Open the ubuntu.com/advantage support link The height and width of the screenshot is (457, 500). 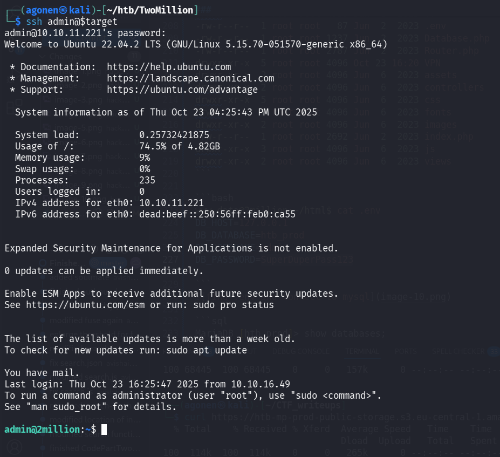[182, 90]
